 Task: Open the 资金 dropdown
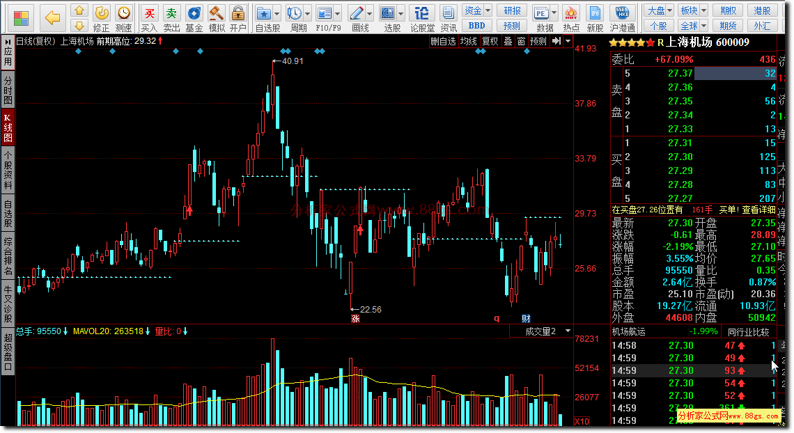click(x=477, y=10)
